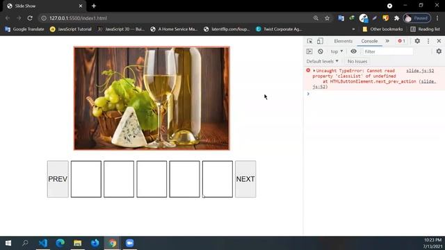Screen dimensions: 445x250
Task: Close the Slide Show tab
Action: 81,6
